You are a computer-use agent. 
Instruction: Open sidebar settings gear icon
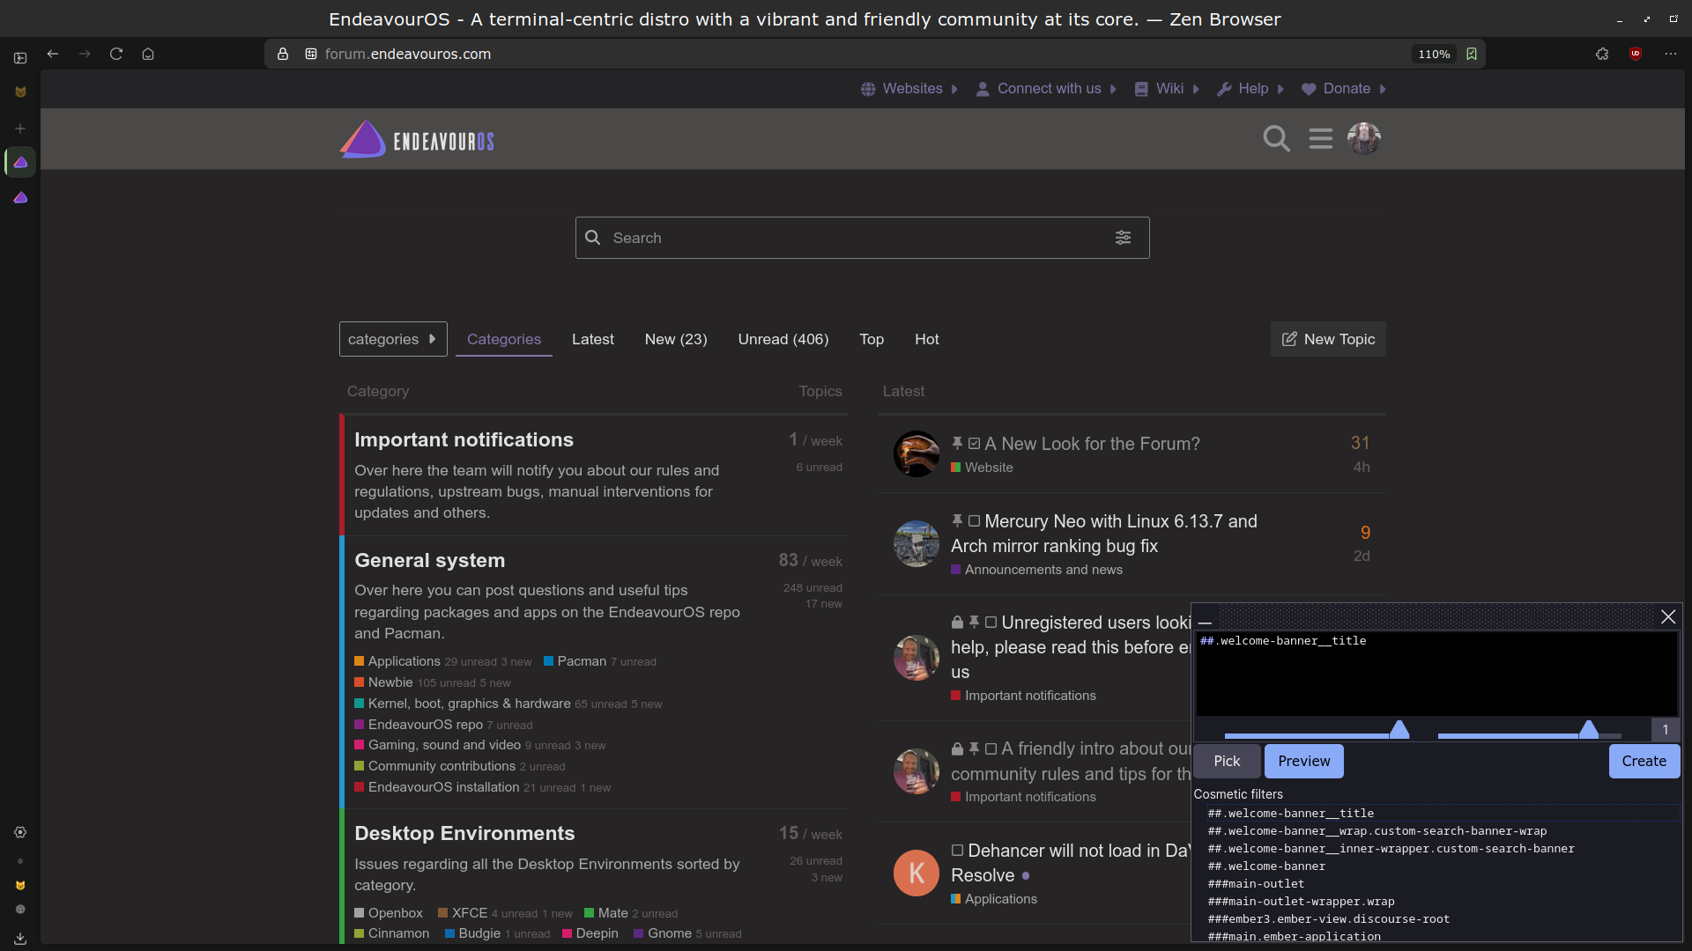20,832
